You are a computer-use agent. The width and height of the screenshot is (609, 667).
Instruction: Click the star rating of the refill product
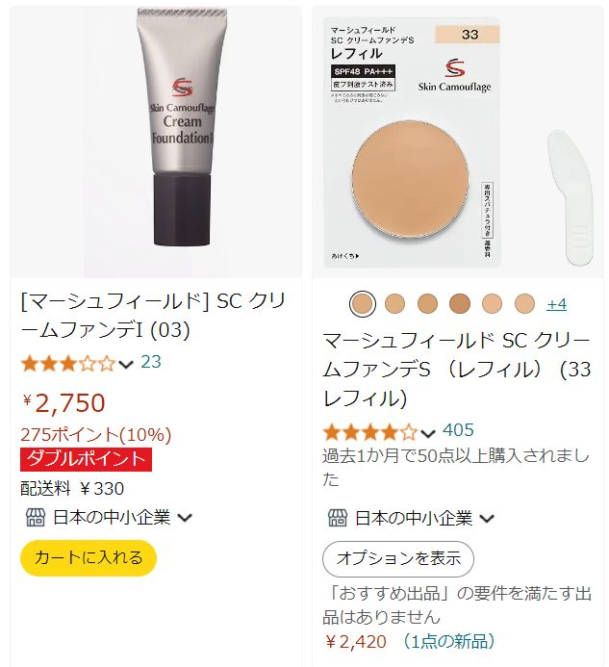tap(370, 432)
